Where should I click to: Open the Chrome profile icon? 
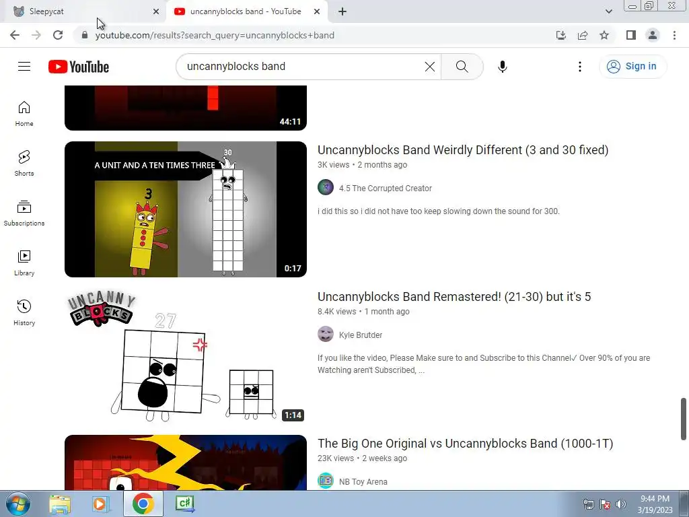pyautogui.click(x=653, y=35)
